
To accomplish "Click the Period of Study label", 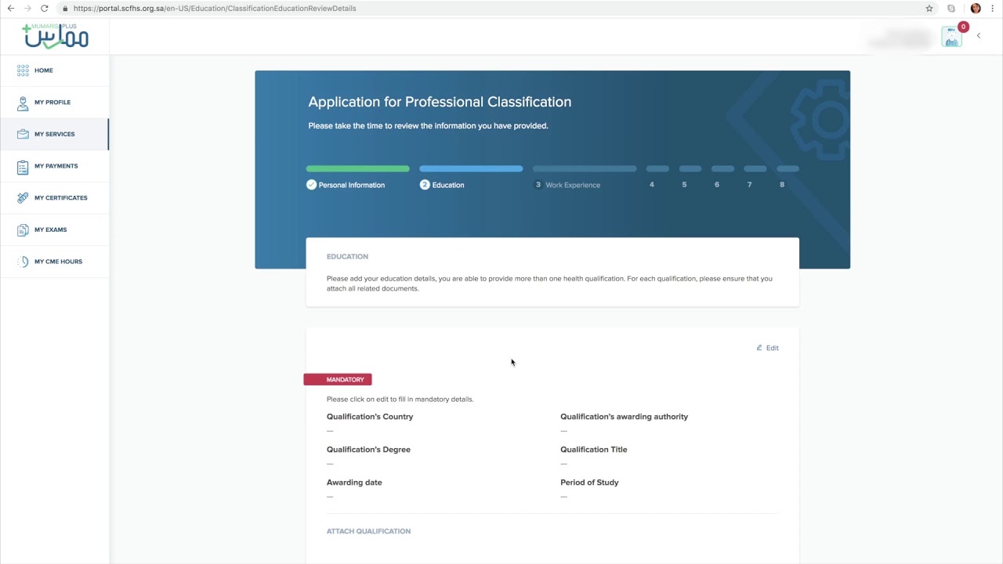I will (589, 483).
